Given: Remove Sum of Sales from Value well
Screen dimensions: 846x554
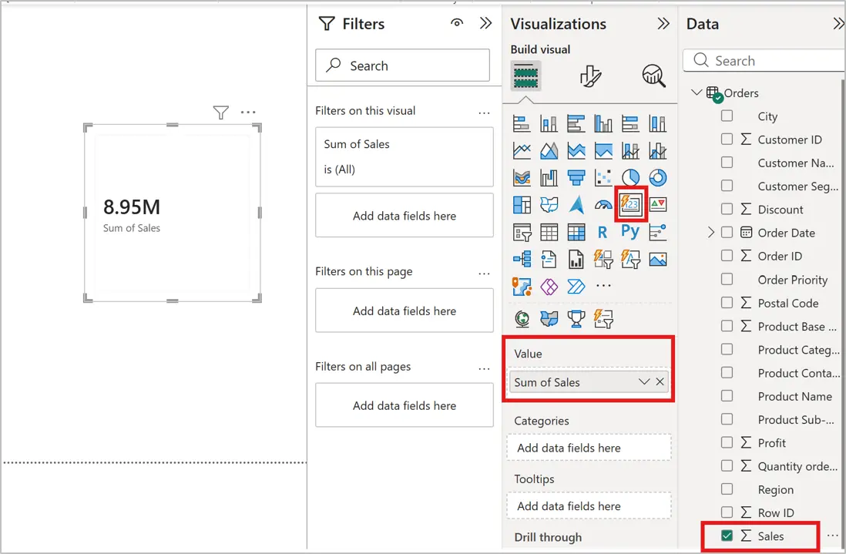Looking at the screenshot, I should point(660,382).
